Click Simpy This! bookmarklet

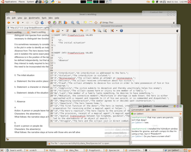click(x=107, y=22)
